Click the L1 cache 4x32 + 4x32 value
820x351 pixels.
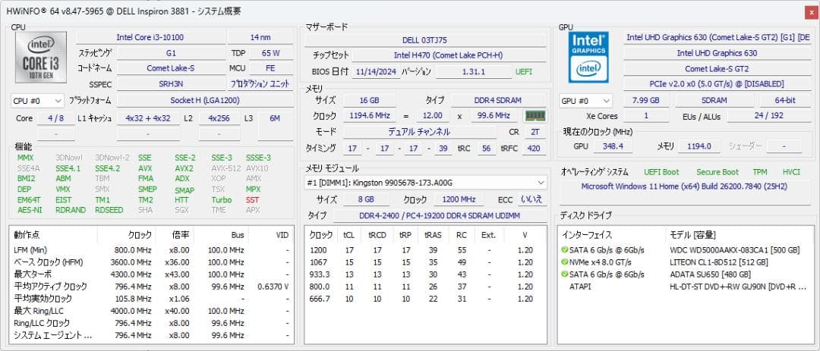(x=148, y=118)
